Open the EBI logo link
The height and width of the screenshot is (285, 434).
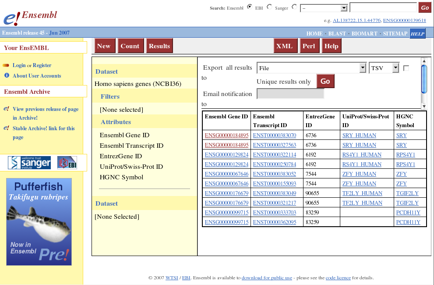(x=67, y=163)
